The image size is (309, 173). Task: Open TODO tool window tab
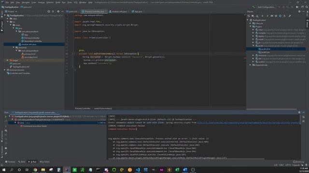[x=45, y=162]
